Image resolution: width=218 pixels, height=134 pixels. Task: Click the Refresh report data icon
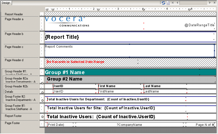[163, 3]
